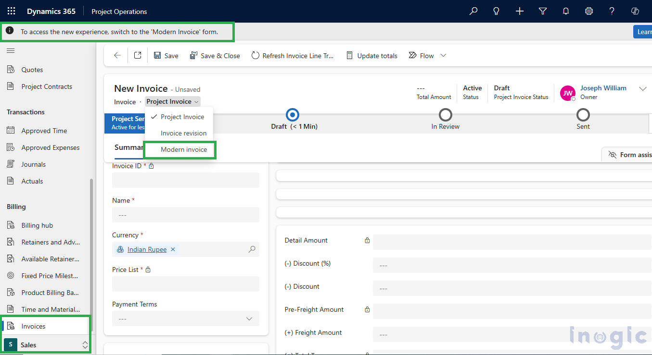Screen dimensions: 652x355
Task: Open Billing hub from the sidebar
Action: [x=38, y=225]
